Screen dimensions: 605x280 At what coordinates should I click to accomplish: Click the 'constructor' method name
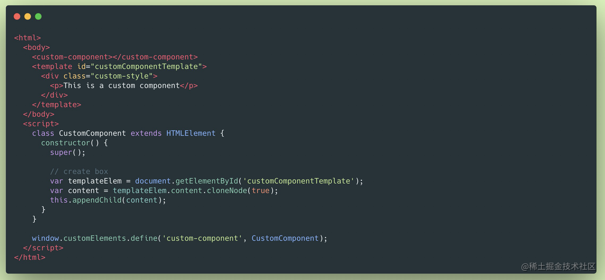coord(65,143)
